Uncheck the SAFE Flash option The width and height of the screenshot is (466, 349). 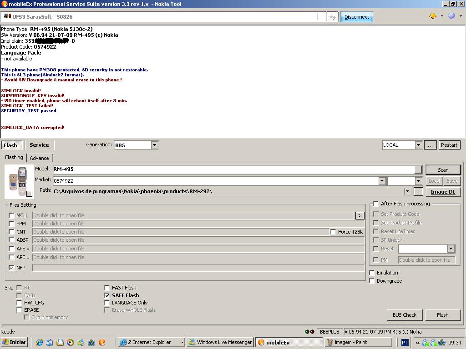107,295
